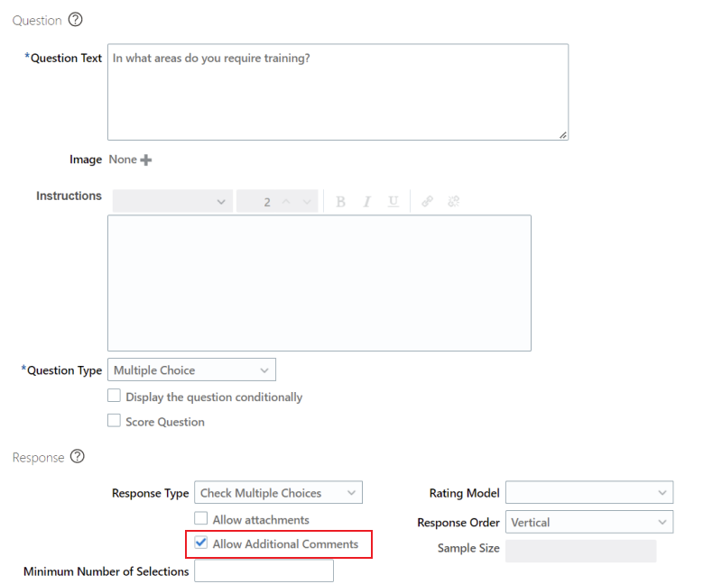Click the Sample Size field
This screenshot has width=722, height=584.
pos(580,551)
